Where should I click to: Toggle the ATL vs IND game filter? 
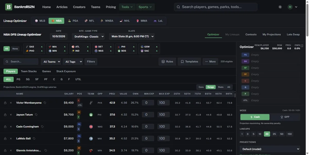pos(80,49)
